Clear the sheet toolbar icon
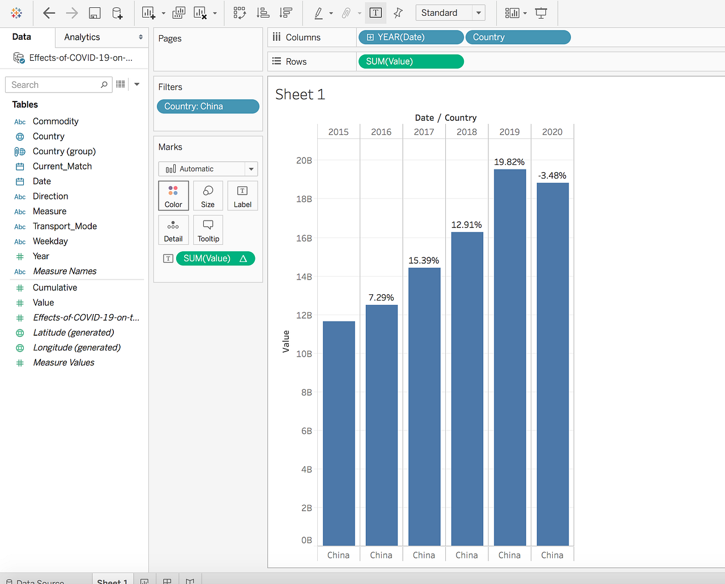 [200, 13]
